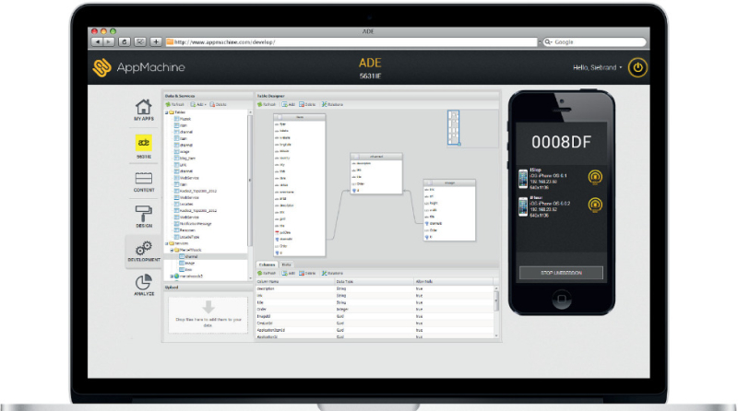
Task: Click Add in Table Designer toolbar
Action: pyautogui.click(x=289, y=104)
